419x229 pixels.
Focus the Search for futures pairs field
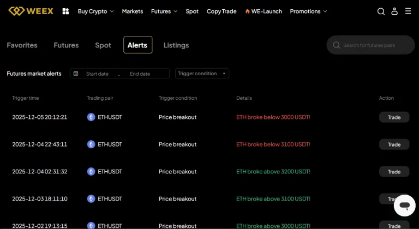tap(370, 45)
